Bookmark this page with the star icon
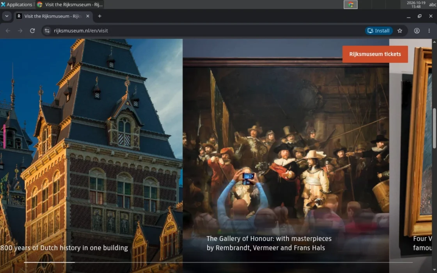This screenshot has height=273, width=437. [400, 31]
